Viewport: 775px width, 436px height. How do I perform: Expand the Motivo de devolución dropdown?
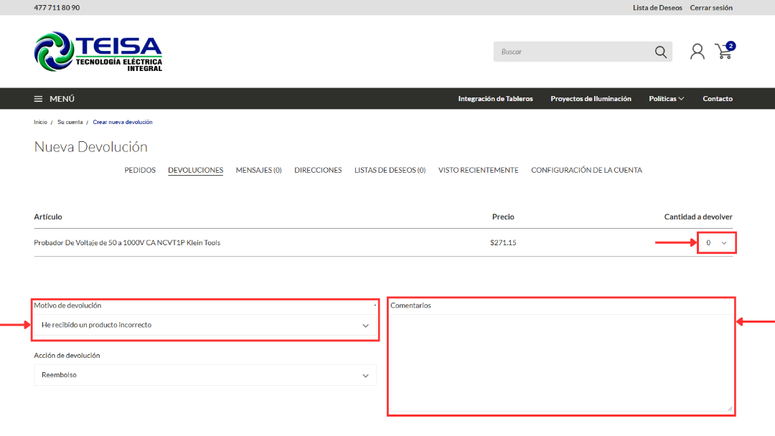tap(205, 325)
